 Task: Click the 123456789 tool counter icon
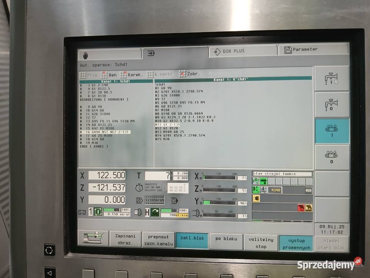pyautogui.click(x=154, y=200)
